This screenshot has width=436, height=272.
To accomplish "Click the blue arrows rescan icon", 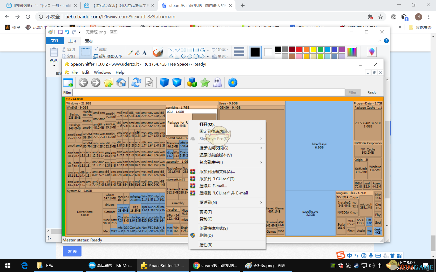I will 136,83.
